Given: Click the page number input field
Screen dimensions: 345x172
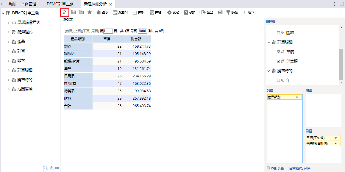Looking at the screenshot, I should tap(108, 31).
